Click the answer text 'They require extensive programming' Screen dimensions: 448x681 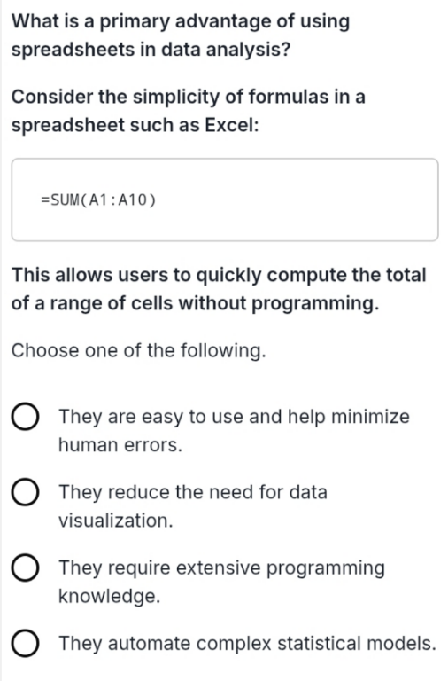pyautogui.click(x=221, y=568)
